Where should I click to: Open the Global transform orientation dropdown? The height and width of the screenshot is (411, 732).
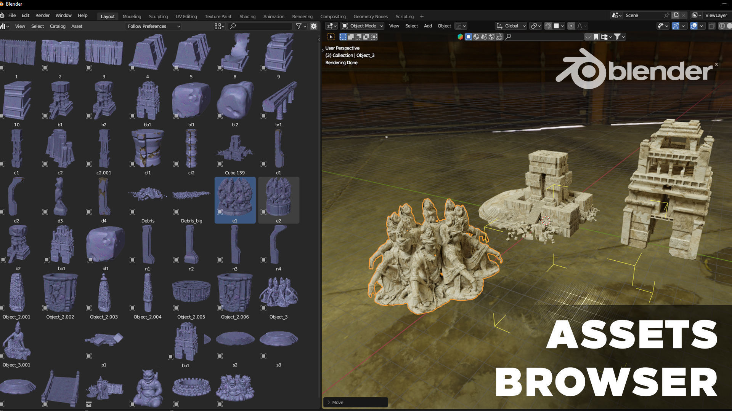(x=511, y=26)
